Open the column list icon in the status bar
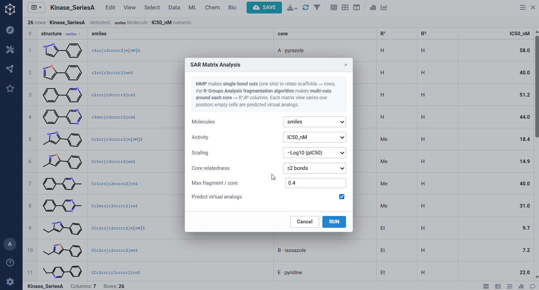This screenshot has height=290, width=539. pyautogui.click(x=498, y=286)
